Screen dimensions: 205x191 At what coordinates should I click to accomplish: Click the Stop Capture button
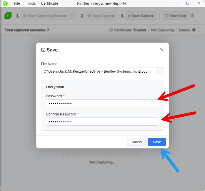101,16
